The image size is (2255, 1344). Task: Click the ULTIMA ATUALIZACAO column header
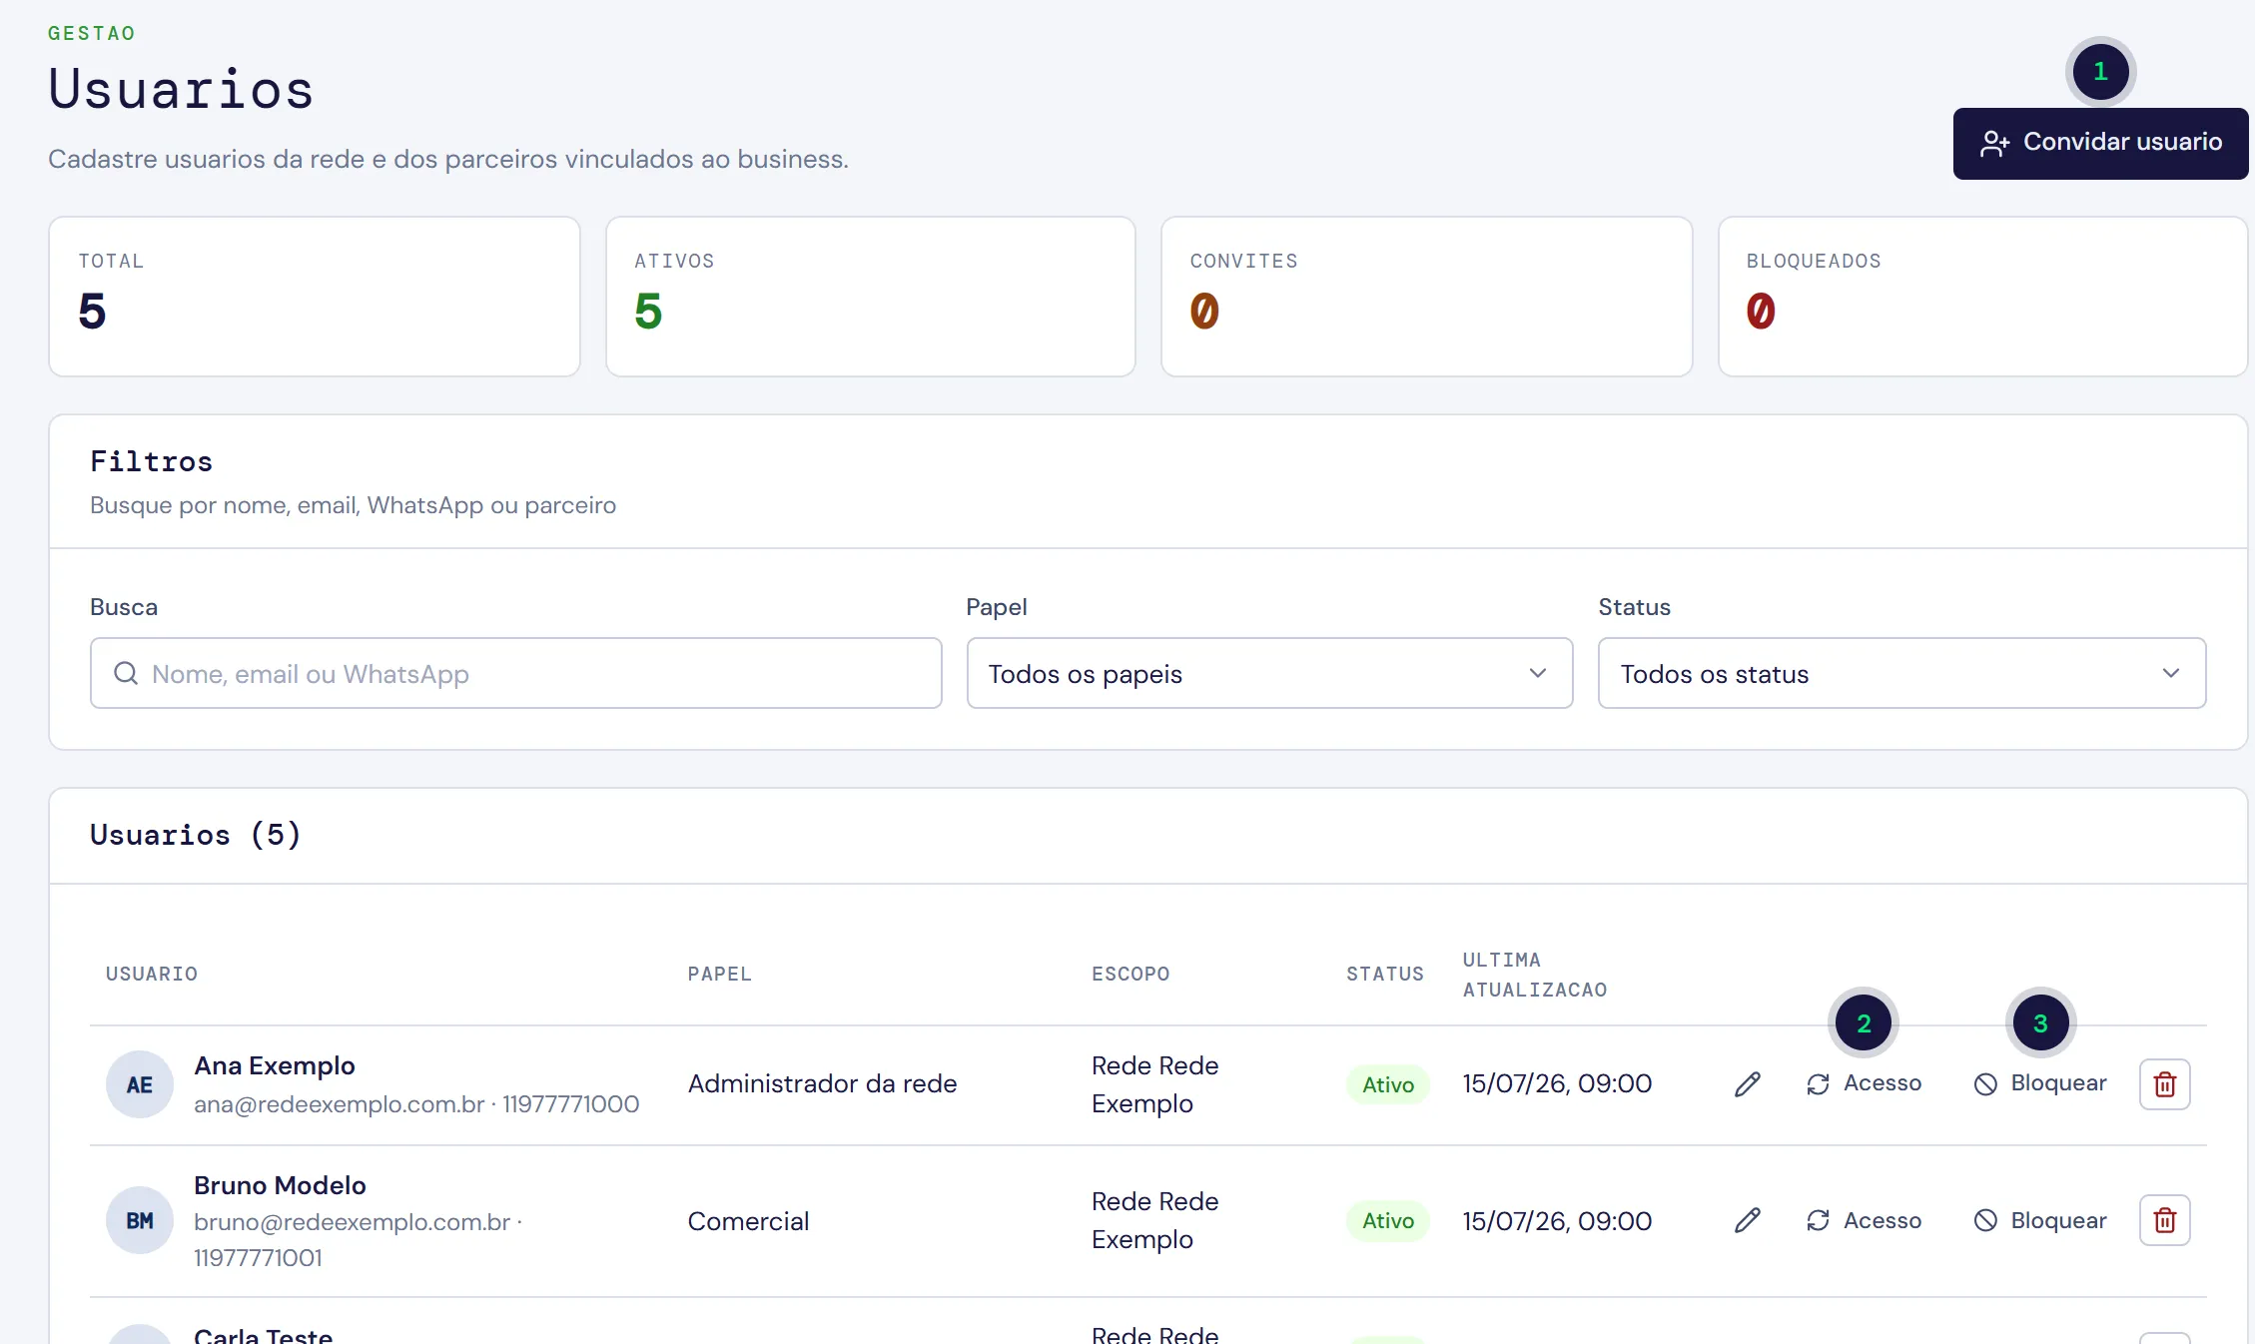click(x=1535, y=976)
